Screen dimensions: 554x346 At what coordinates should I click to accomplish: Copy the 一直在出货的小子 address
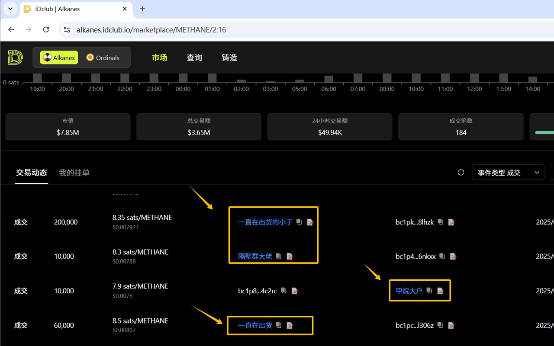(299, 222)
